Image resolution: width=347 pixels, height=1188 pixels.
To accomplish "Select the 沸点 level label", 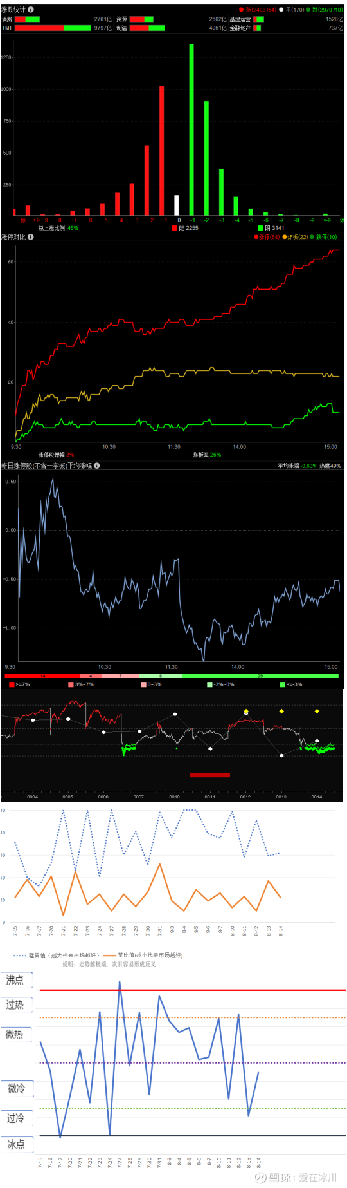I will click(15, 979).
